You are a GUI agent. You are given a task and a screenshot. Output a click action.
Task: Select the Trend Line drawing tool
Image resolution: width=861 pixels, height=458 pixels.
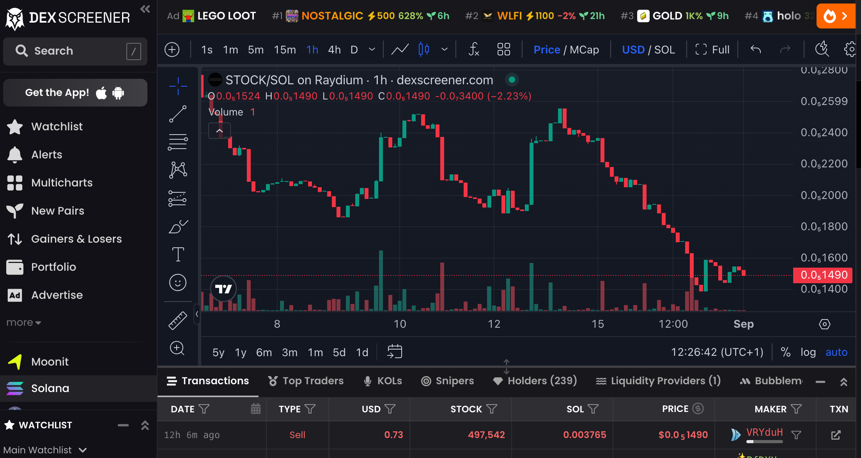178,114
